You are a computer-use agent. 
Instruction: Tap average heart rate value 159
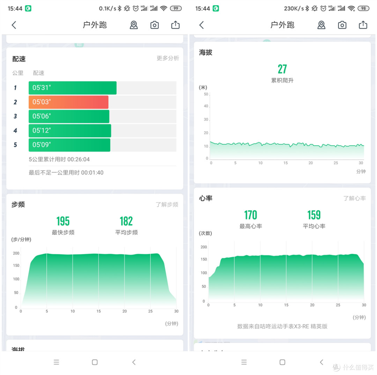click(x=314, y=215)
